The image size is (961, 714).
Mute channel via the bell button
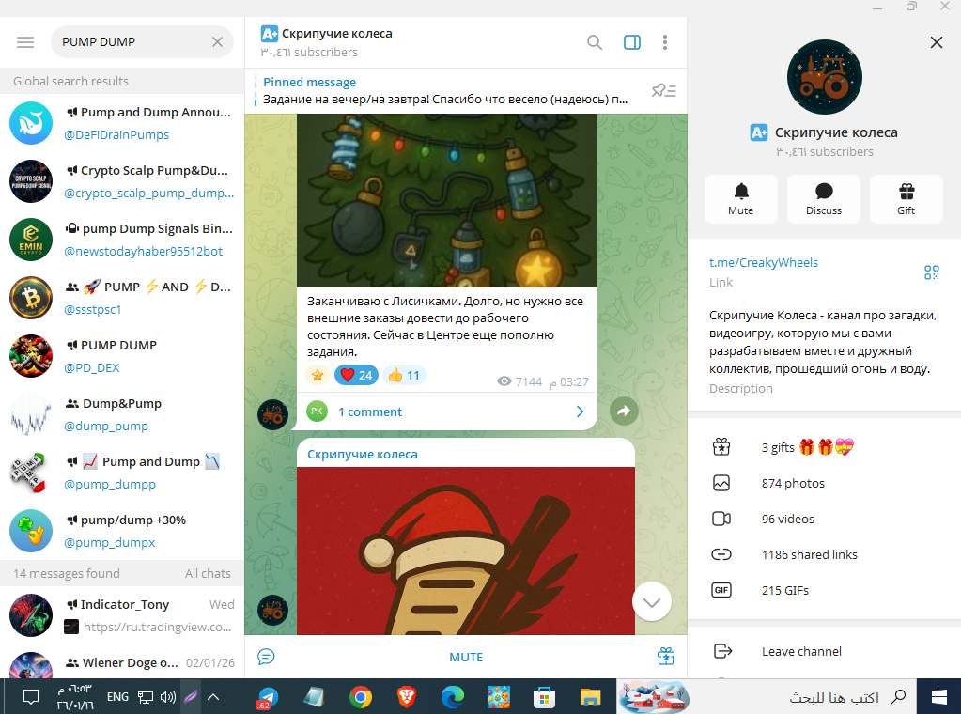coord(740,198)
